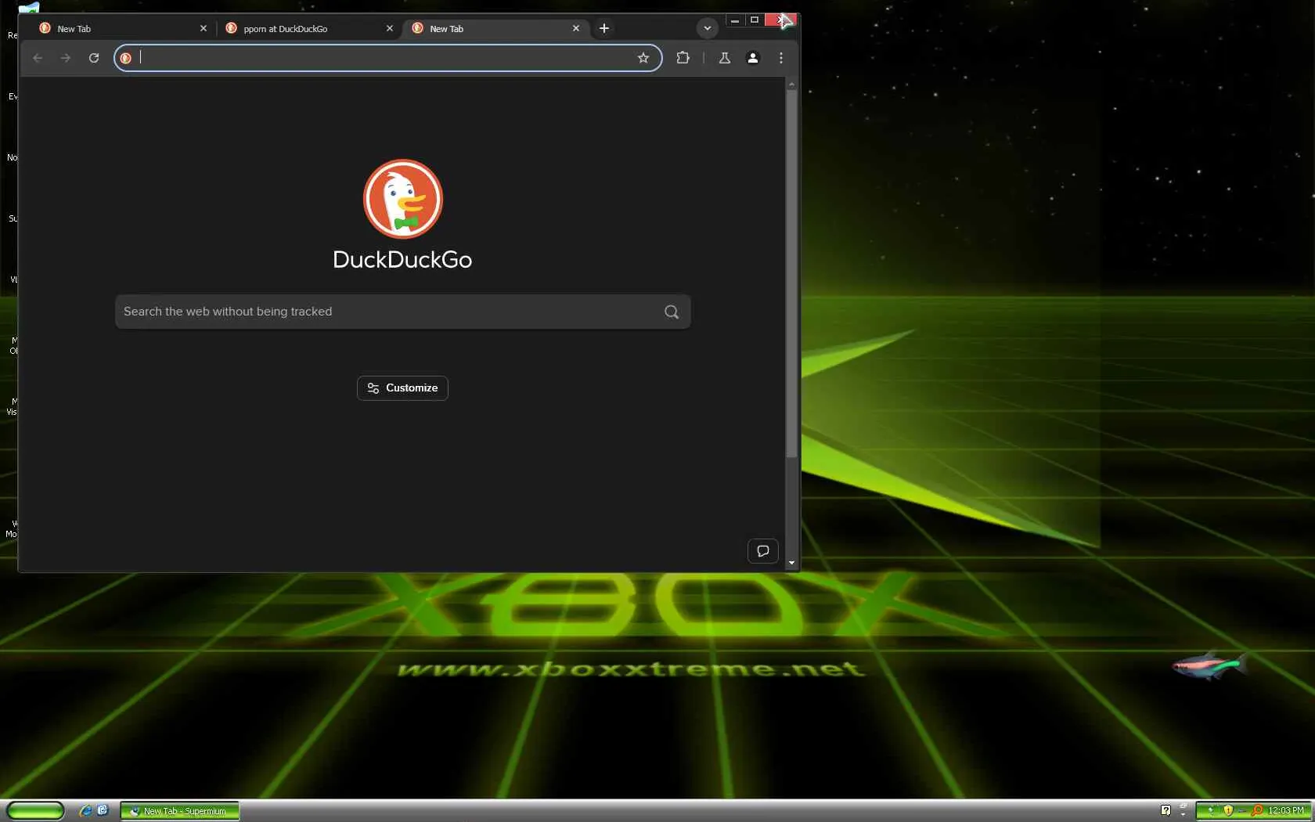Viewport: 1315px width, 822px height.
Task: Open the Customize button
Action: pos(402,388)
